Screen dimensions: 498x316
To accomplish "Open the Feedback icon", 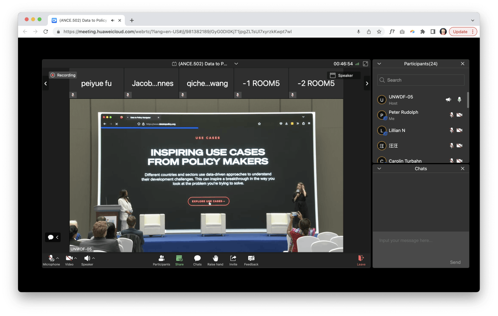I will 251,259.
